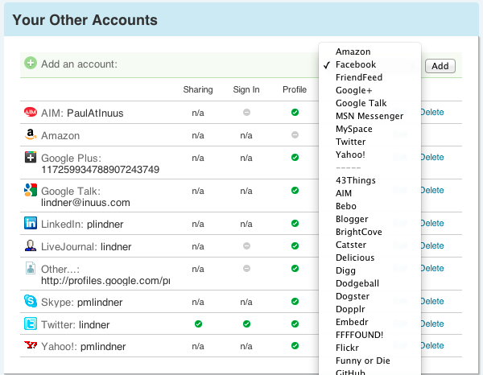Toggle Other account Profile green check
483x375 pixels.
295,269
